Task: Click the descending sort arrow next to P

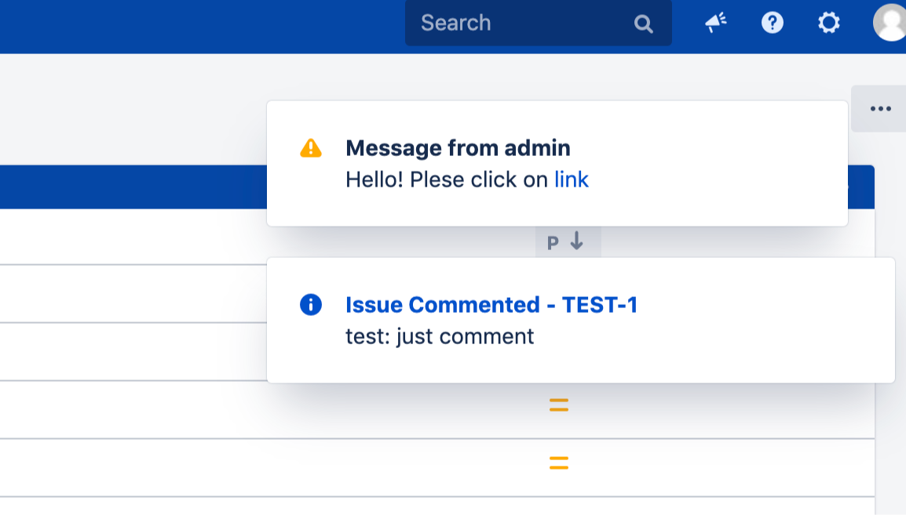Action: coord(577,242)
